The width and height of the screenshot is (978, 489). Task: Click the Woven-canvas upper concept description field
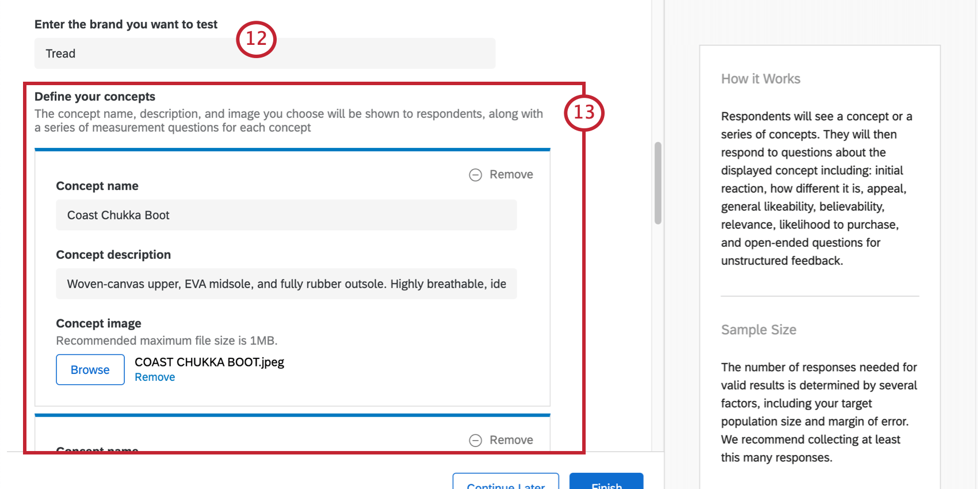coord(286,284)
